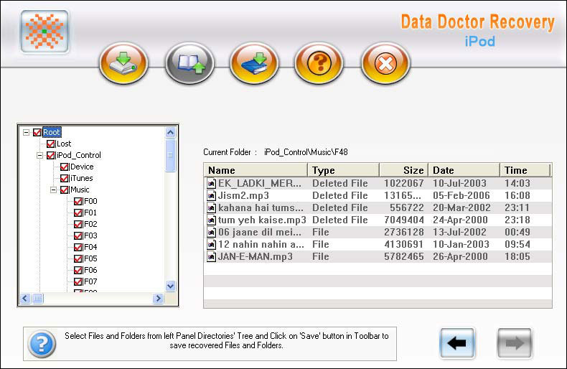
Task: Click the date 05-Feb-2006
Action: [x=461, y=196]
